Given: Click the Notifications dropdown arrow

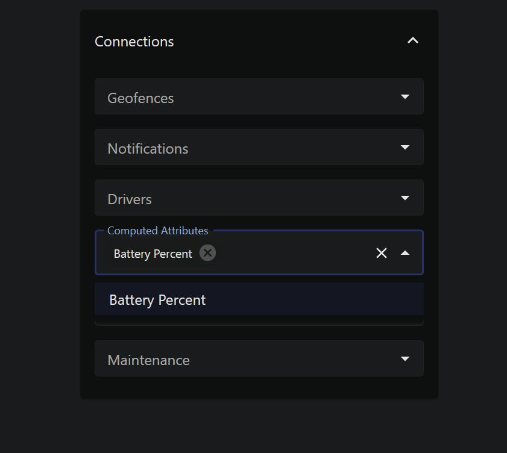Looking at the screenshot, I should click(405, 148).
